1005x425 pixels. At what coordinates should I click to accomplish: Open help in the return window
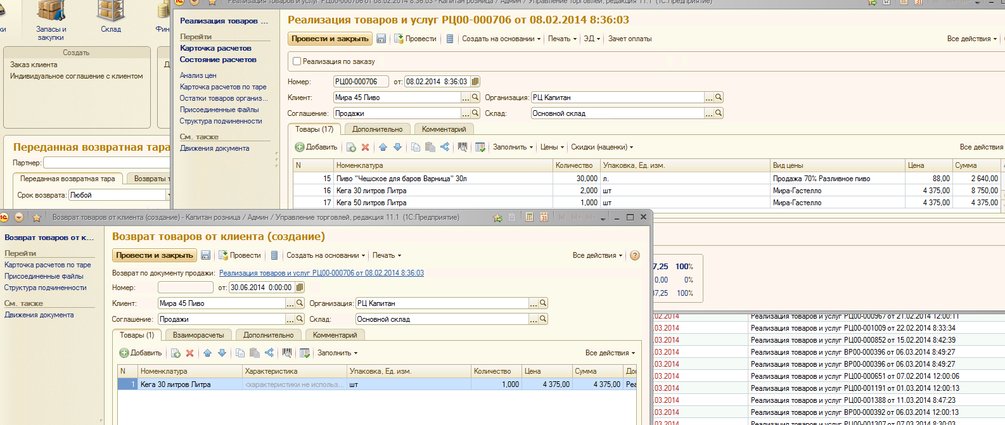pos(635,255)
